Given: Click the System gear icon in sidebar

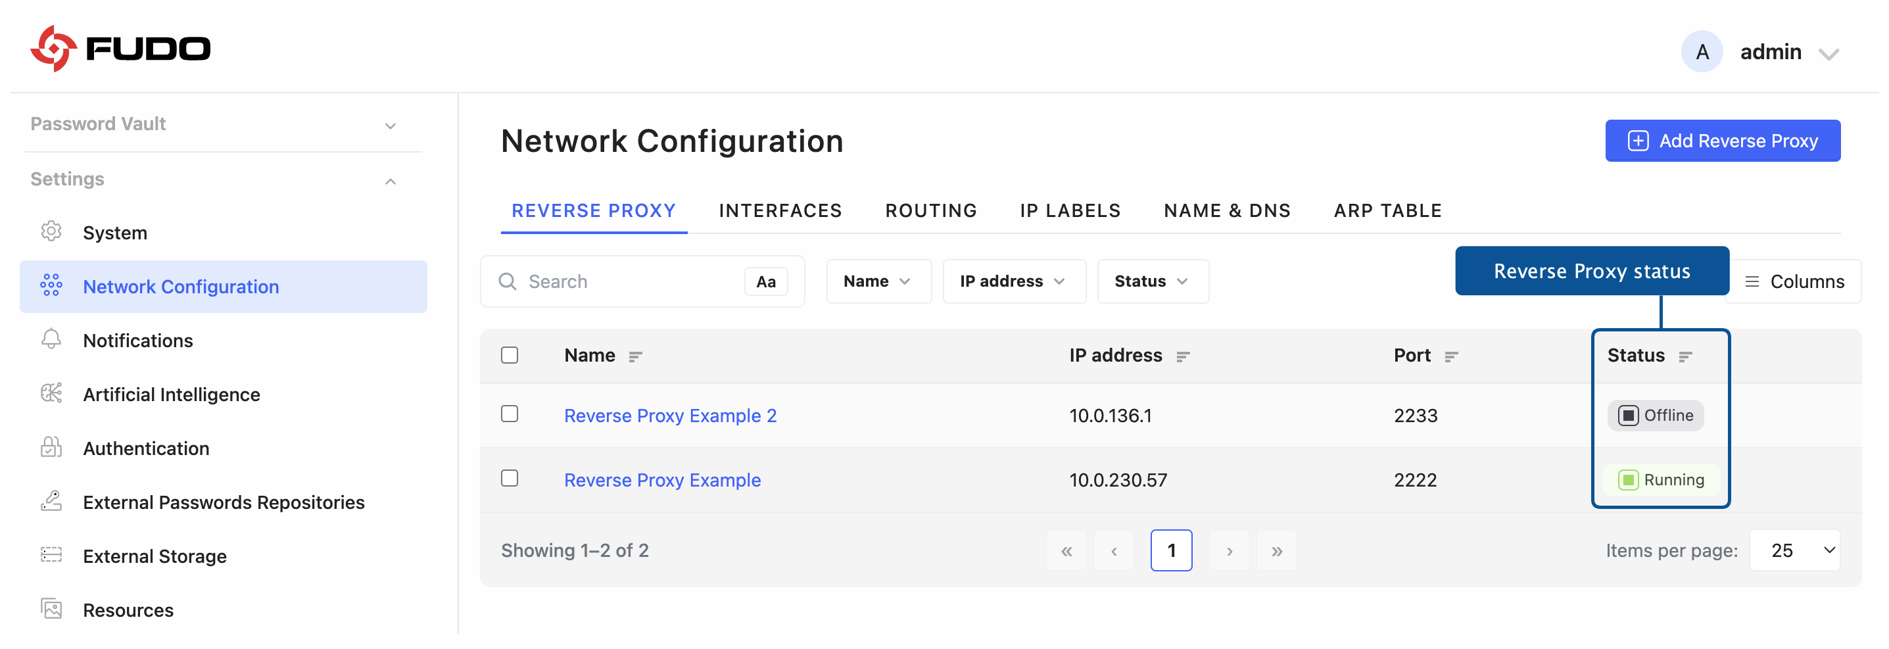Looking at the screenshot, I should tap(51, 231).
